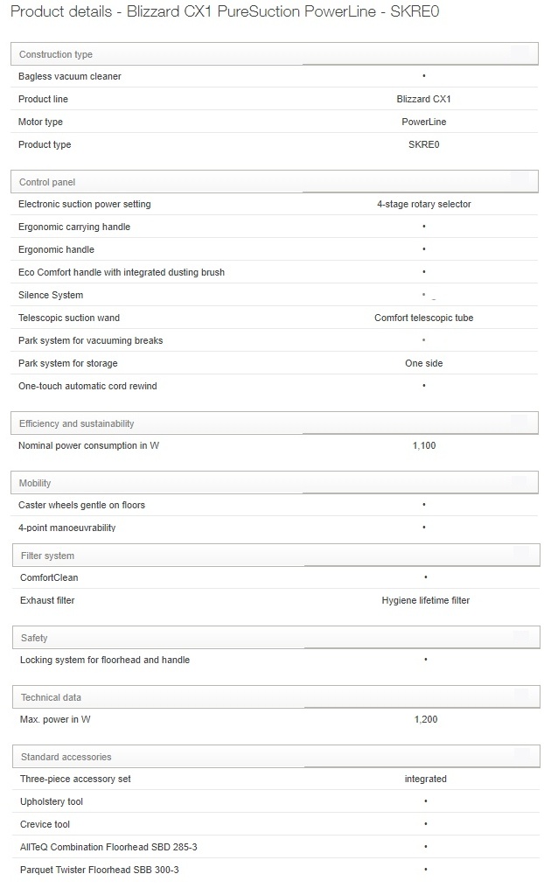Click the Nominal power consumption in W label
This screenshot has width=544, height=888.
coord(89,445)
